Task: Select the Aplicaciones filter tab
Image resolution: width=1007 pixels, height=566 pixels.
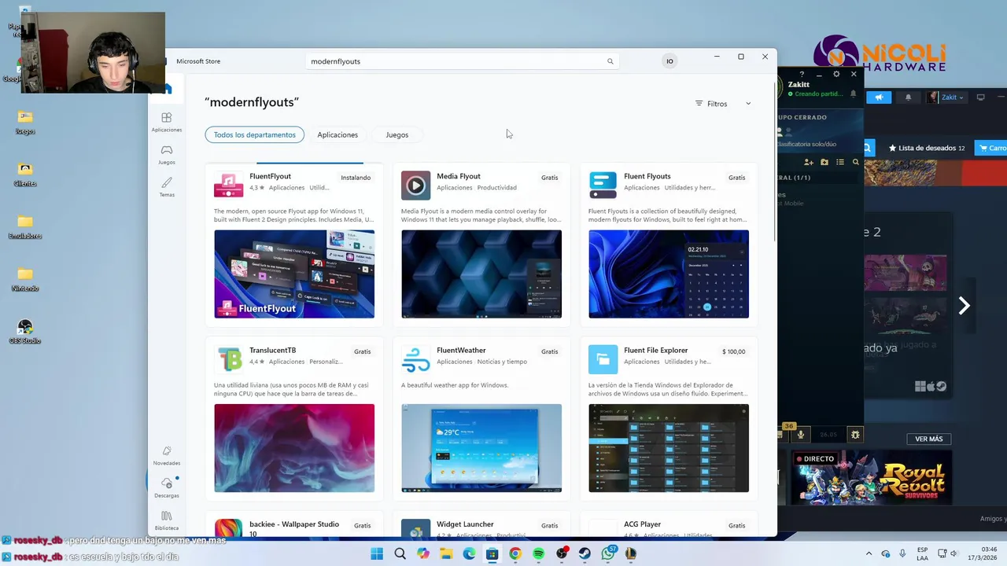Action: coord(338,134)
